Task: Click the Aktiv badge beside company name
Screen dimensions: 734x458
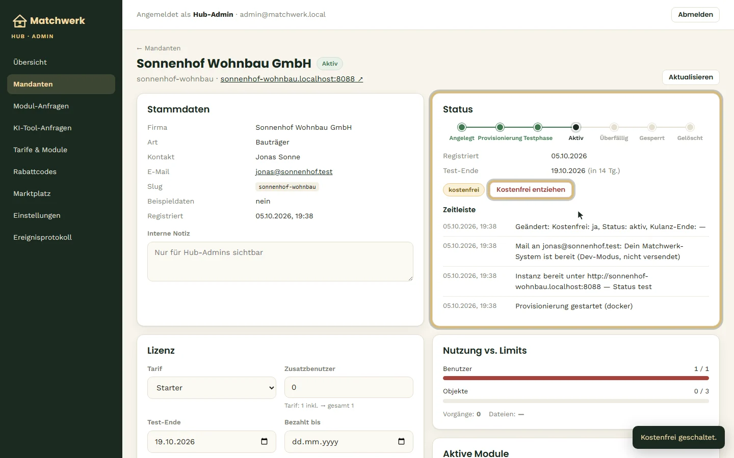Action: point(330,64)
